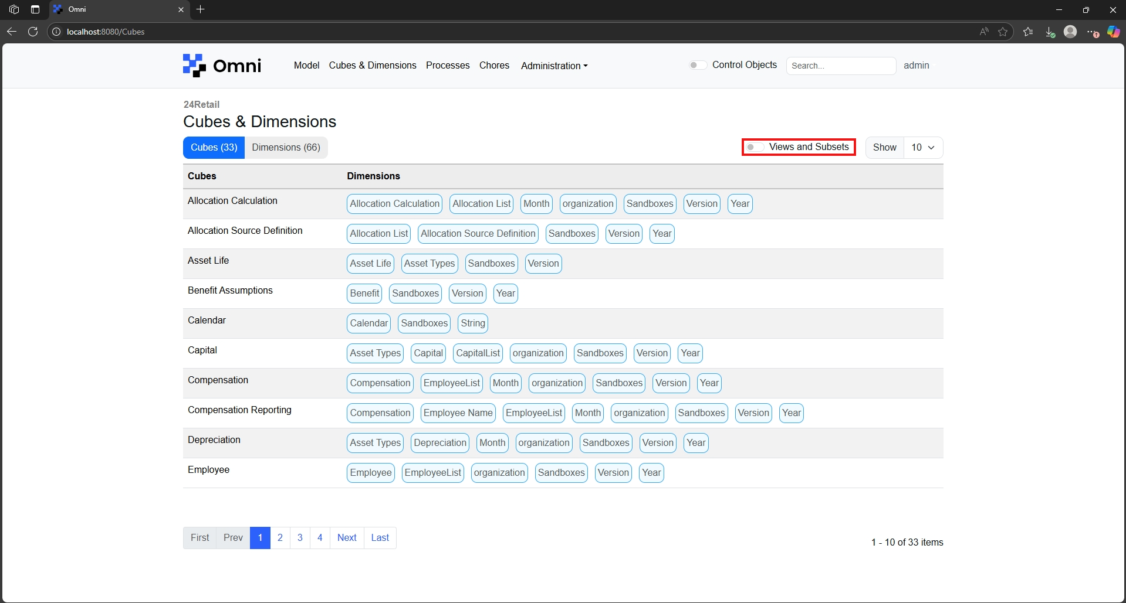The height and width of the screenshot is (603, 1126).
Task: Reload the page with the refresh icon
Action: pos(33,32)
